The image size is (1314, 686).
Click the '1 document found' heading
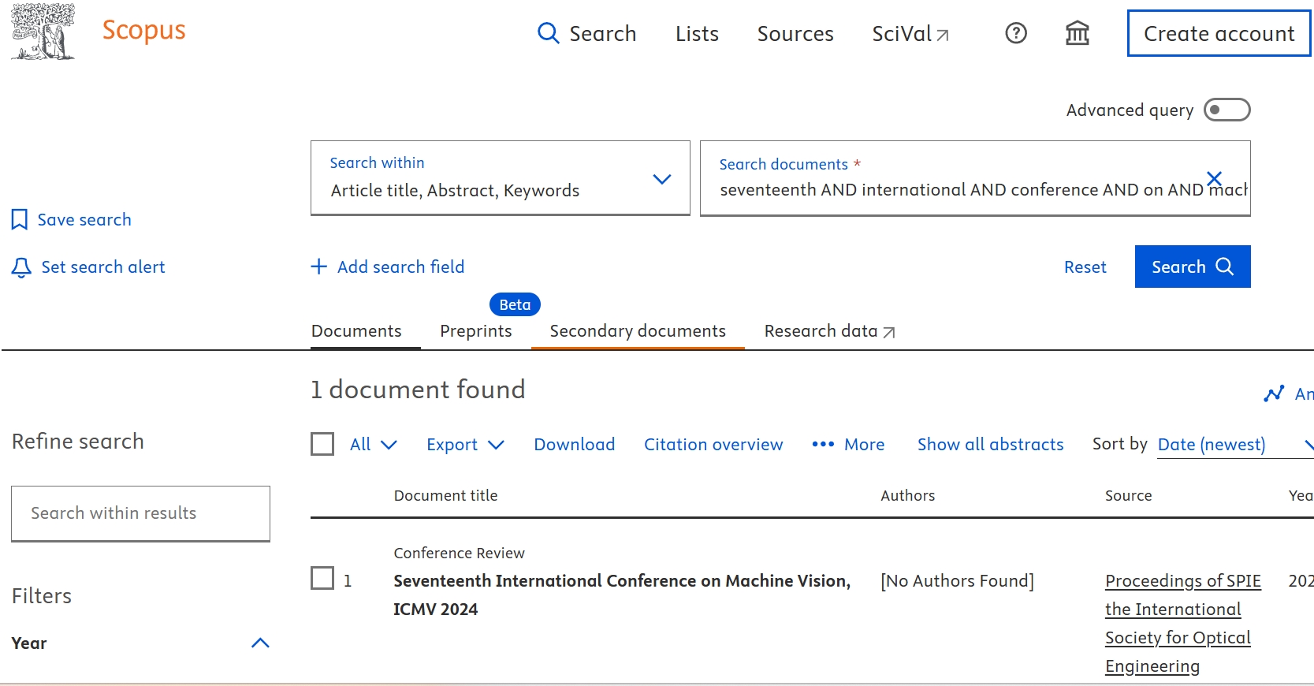[x=418, y=390]
